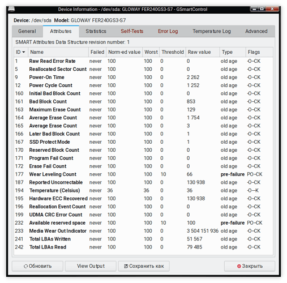
Task: Click pre-failure type in Wear Leveling row
Action: coord(233,174)
